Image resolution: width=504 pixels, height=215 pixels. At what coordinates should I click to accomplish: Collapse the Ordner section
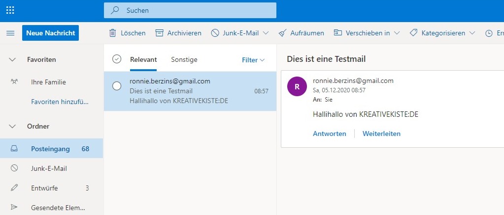coord(12,126)
